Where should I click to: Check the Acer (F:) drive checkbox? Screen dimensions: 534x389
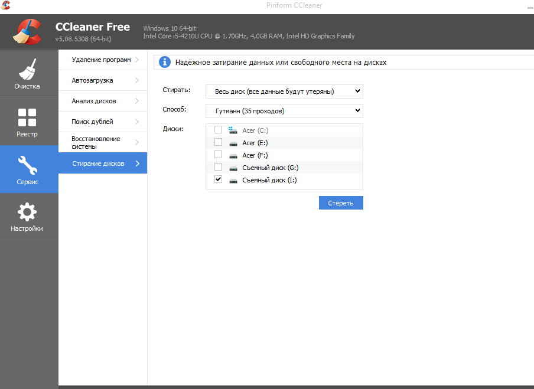(219, 155)
